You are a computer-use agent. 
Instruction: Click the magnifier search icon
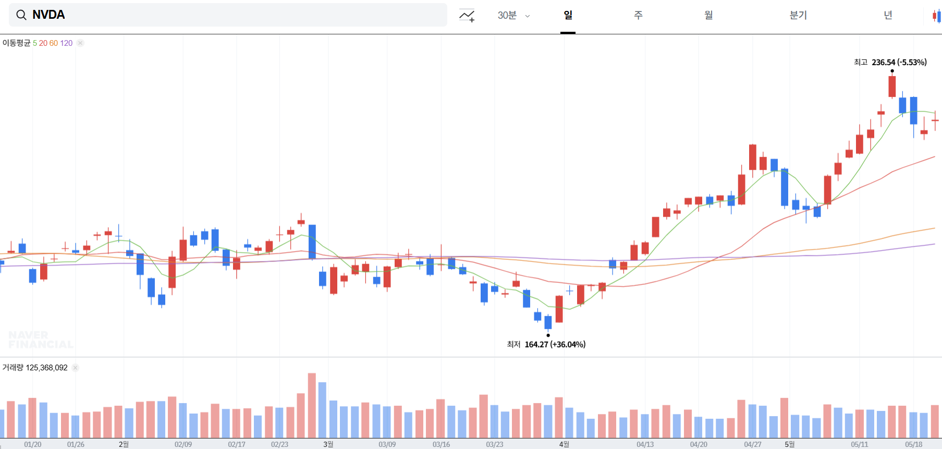point(21,15)
